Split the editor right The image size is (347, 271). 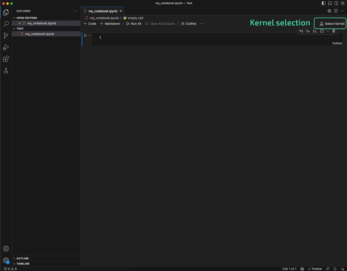336,11
